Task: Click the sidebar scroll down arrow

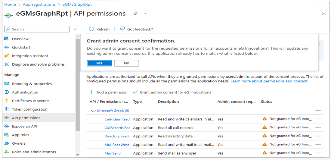Action: [77, 155]
